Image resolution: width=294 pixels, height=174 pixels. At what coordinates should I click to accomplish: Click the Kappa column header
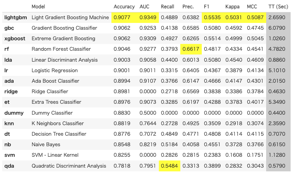pyautogui.click(x=232, y=7)
